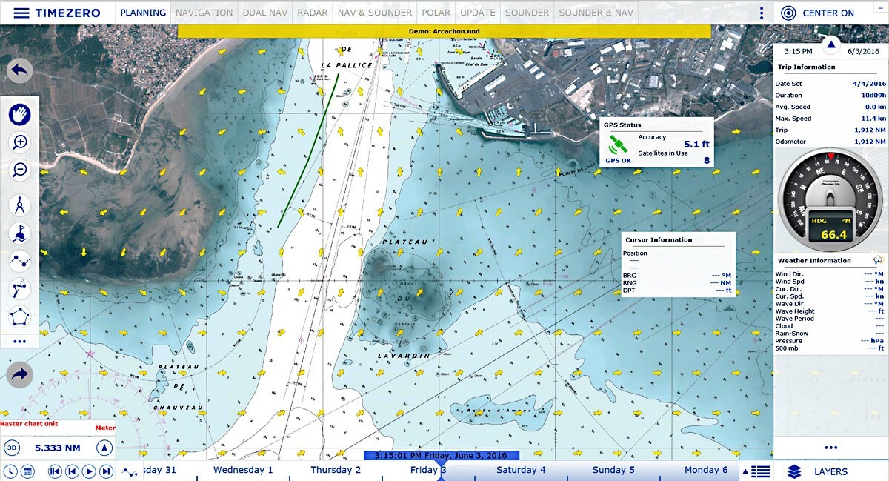889x481 pixels.
Task: Select the divider measuring tool
Action: coord(20,205)
